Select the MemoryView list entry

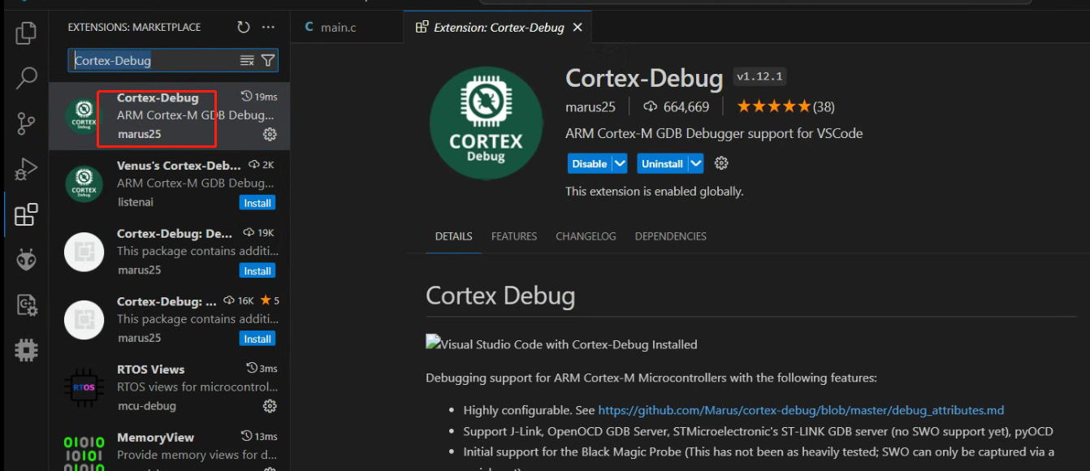(169, 447)
